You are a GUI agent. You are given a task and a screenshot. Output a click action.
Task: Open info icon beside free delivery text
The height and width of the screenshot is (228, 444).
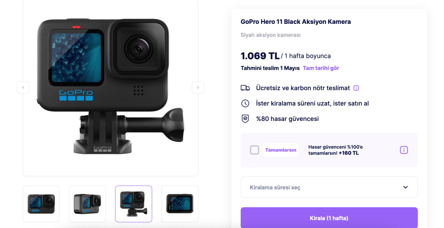pyautogui.click(x=356, y=88)
